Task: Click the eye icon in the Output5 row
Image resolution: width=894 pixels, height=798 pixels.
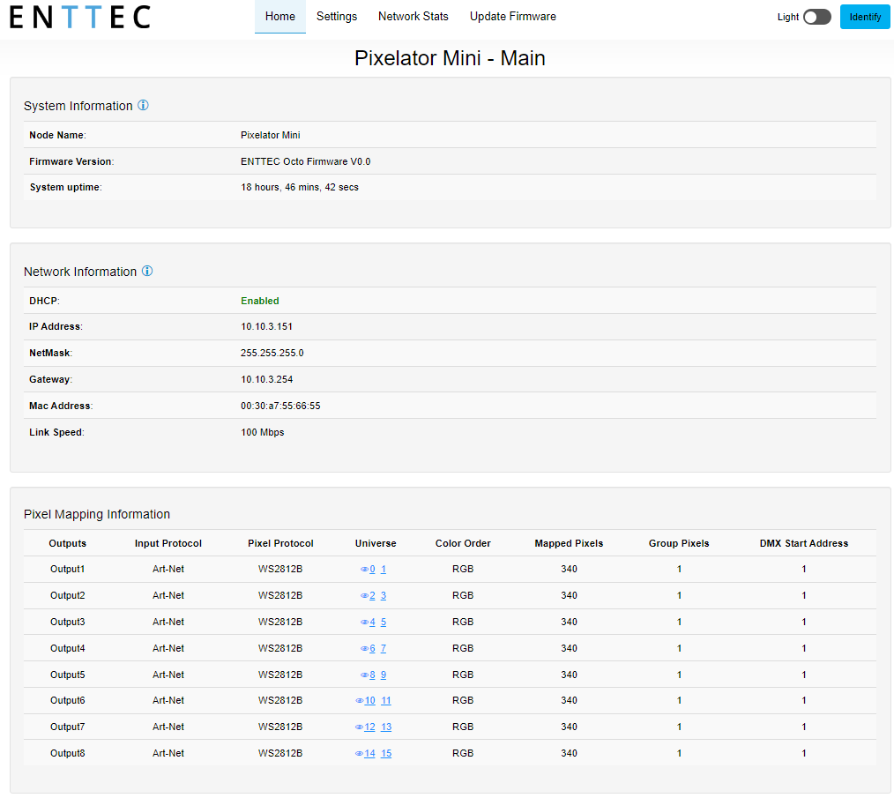Action: pyautogui.click(x=364, y=675)
